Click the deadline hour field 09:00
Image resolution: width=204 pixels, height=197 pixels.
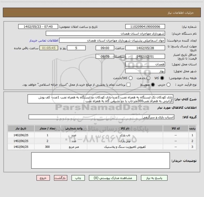coord(105,48)
